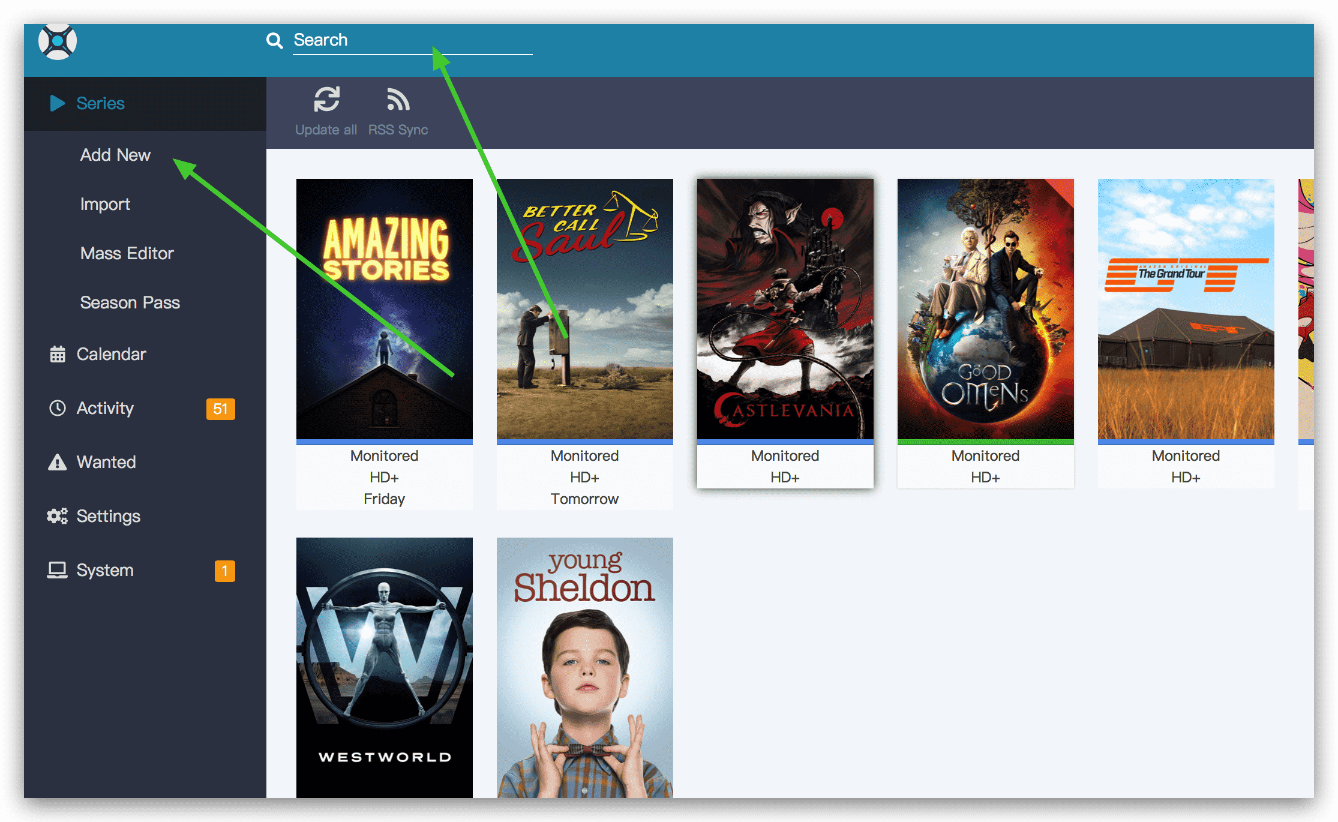Screen dimensions: 1338x822
Task: Open the Add New page
Action: point(115,155)
